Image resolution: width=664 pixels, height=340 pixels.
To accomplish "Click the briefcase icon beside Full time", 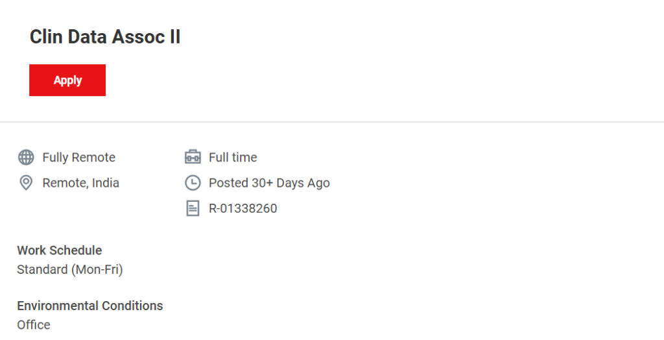I will 193,157.
